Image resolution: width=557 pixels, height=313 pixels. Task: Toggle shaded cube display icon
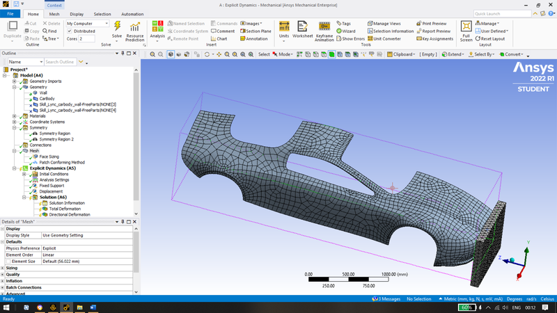(x=171, y=54)
